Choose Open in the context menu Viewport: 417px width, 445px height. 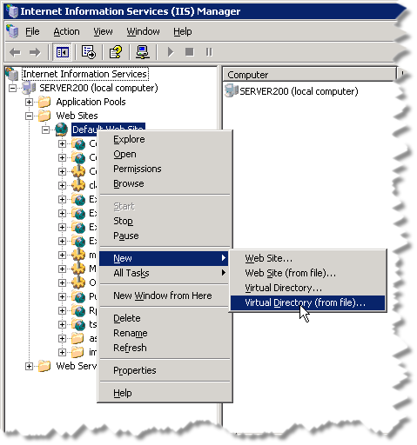pos(165,154)
